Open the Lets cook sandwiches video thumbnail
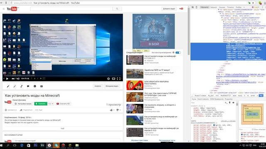This screenshot has width=266, height=149. point(135,97)
